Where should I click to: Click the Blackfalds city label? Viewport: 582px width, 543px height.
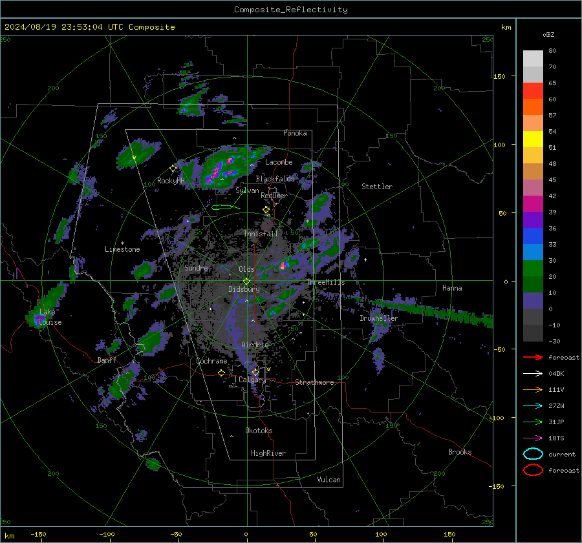pyautogui.click(x=275, y=179)
